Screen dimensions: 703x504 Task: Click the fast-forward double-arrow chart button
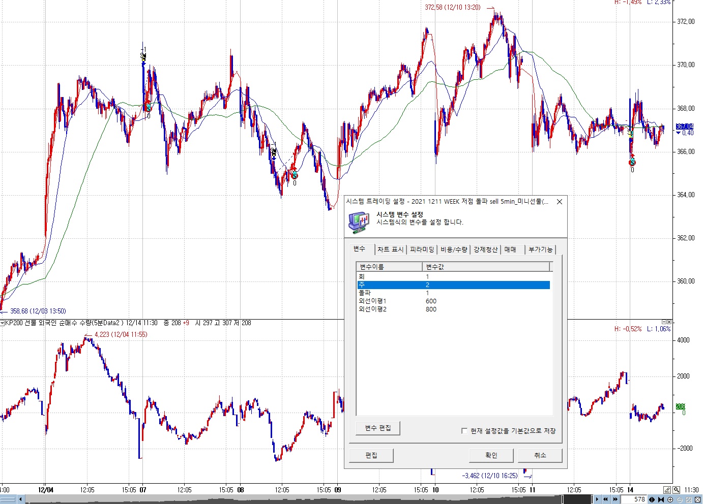(616, 499)
